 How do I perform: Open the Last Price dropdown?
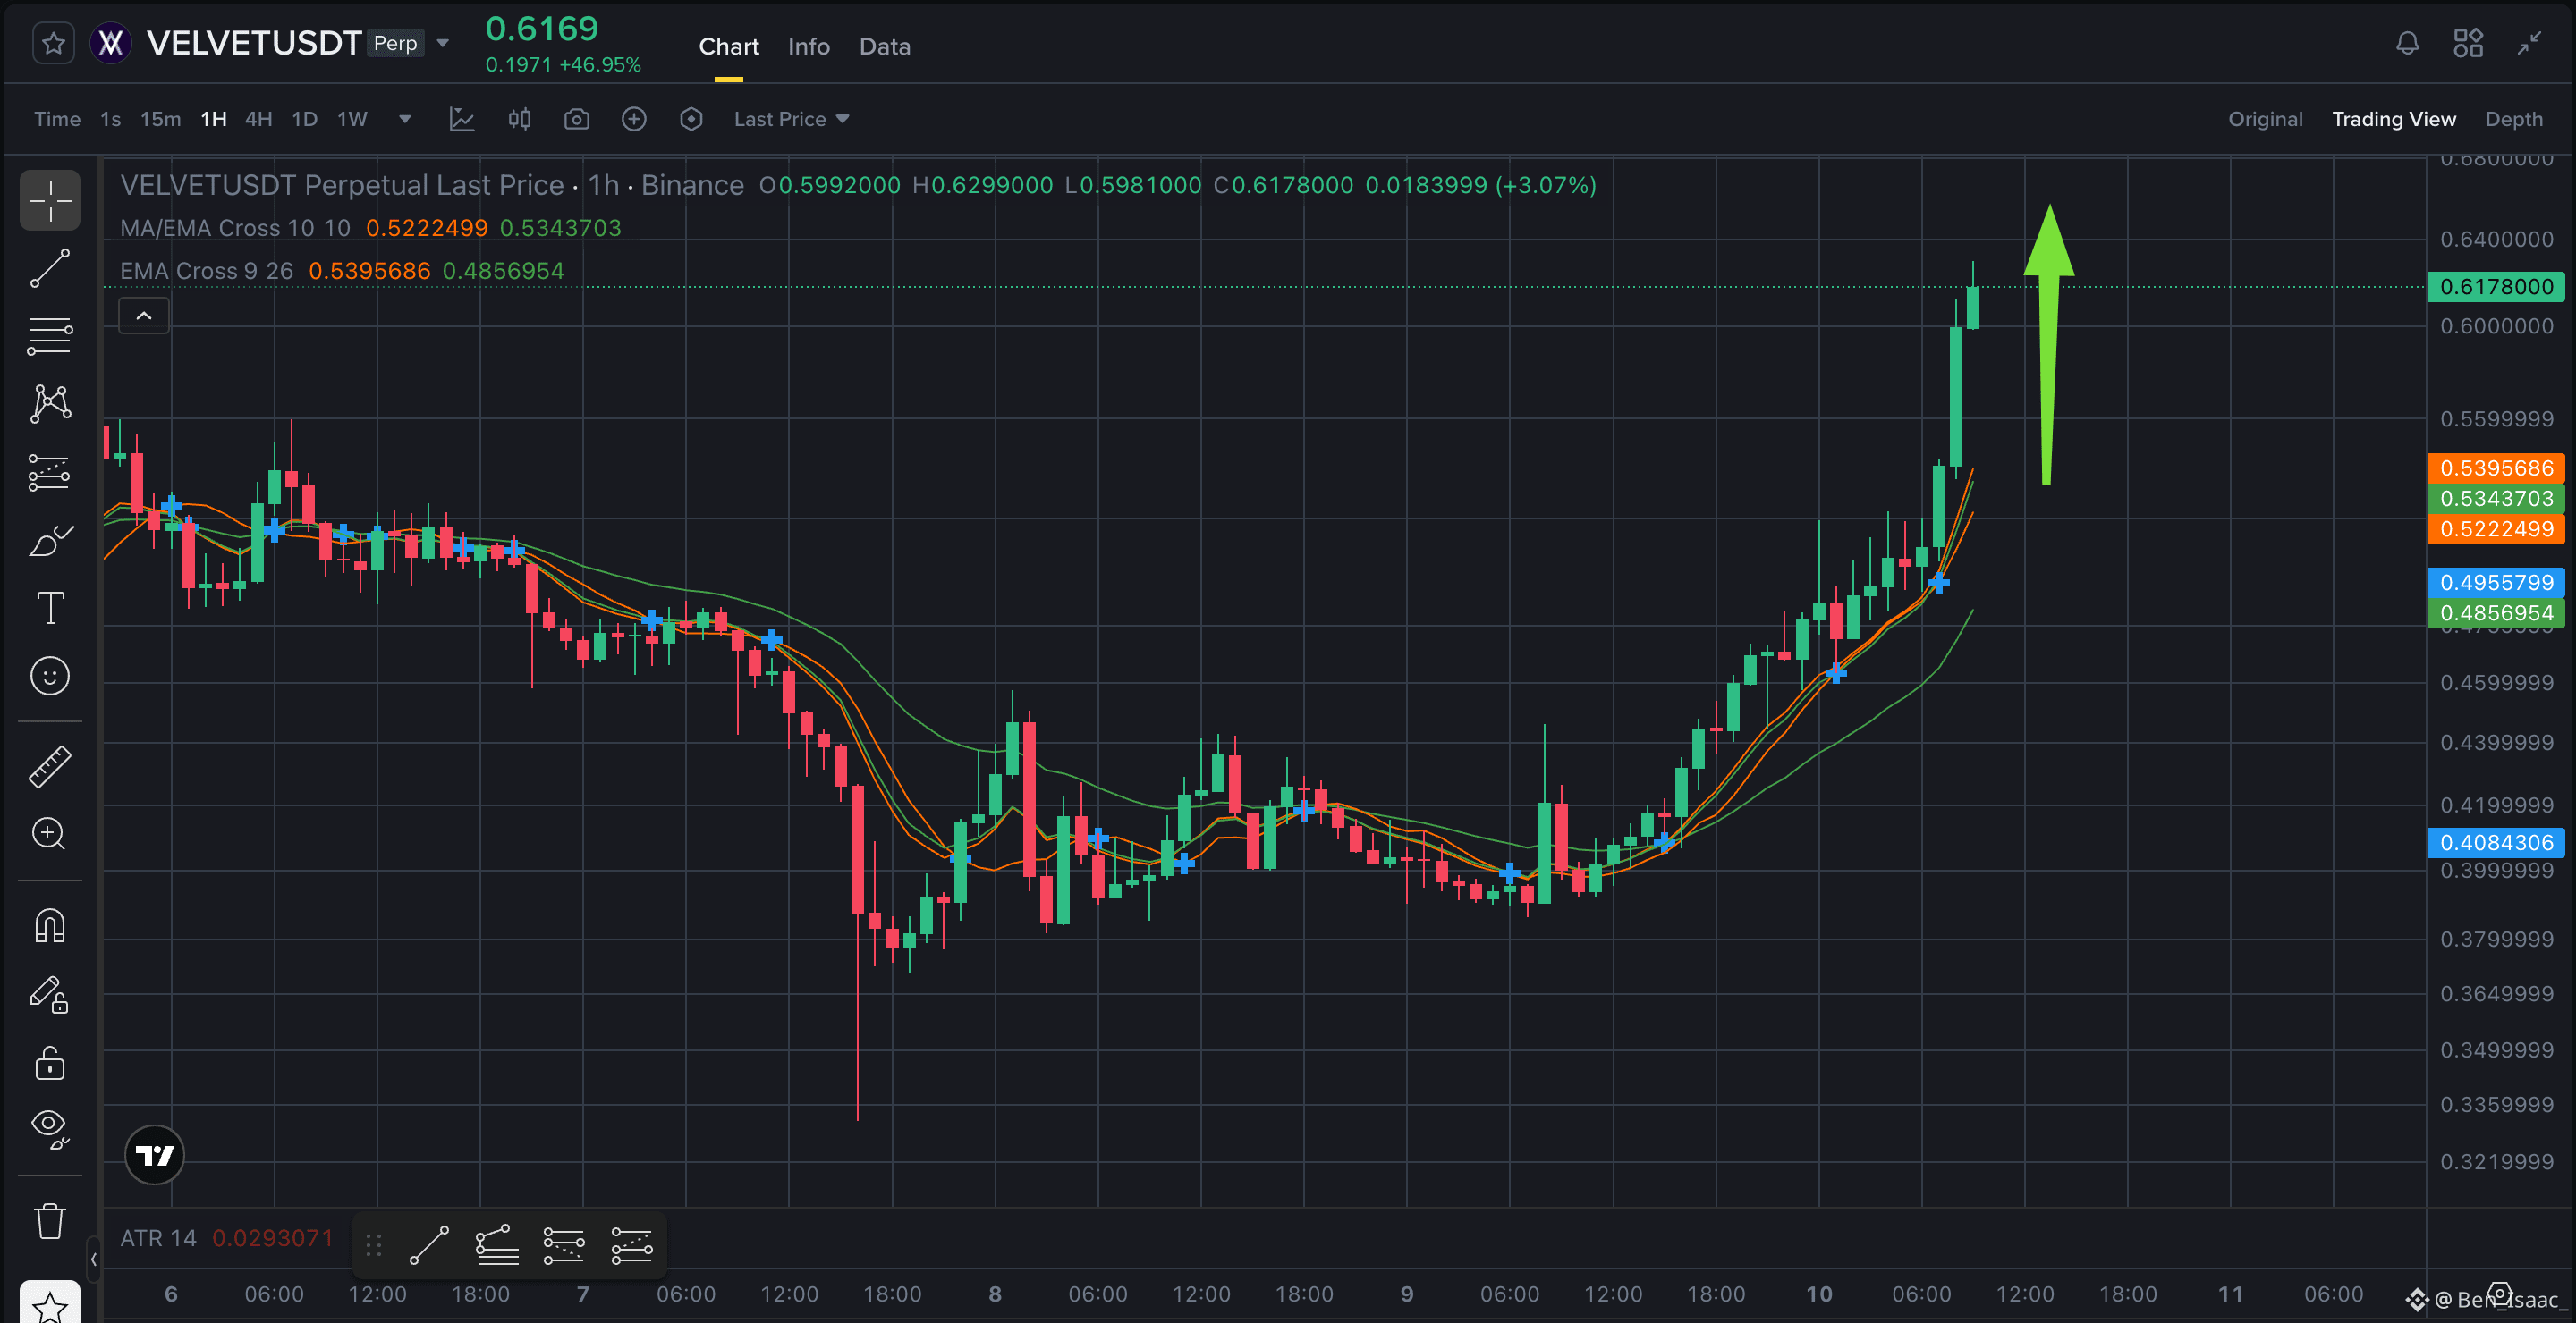point(792,119)
